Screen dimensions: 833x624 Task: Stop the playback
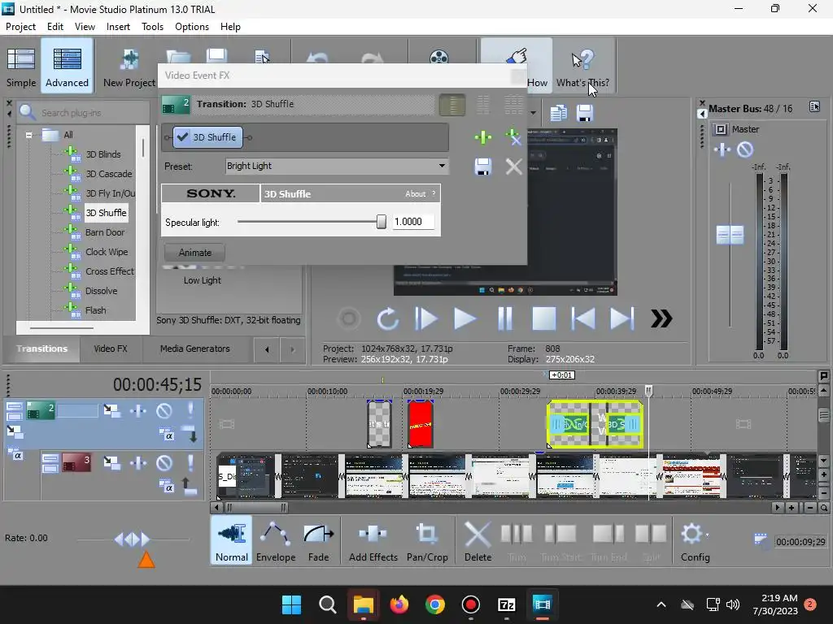click(x=544, y=318)
